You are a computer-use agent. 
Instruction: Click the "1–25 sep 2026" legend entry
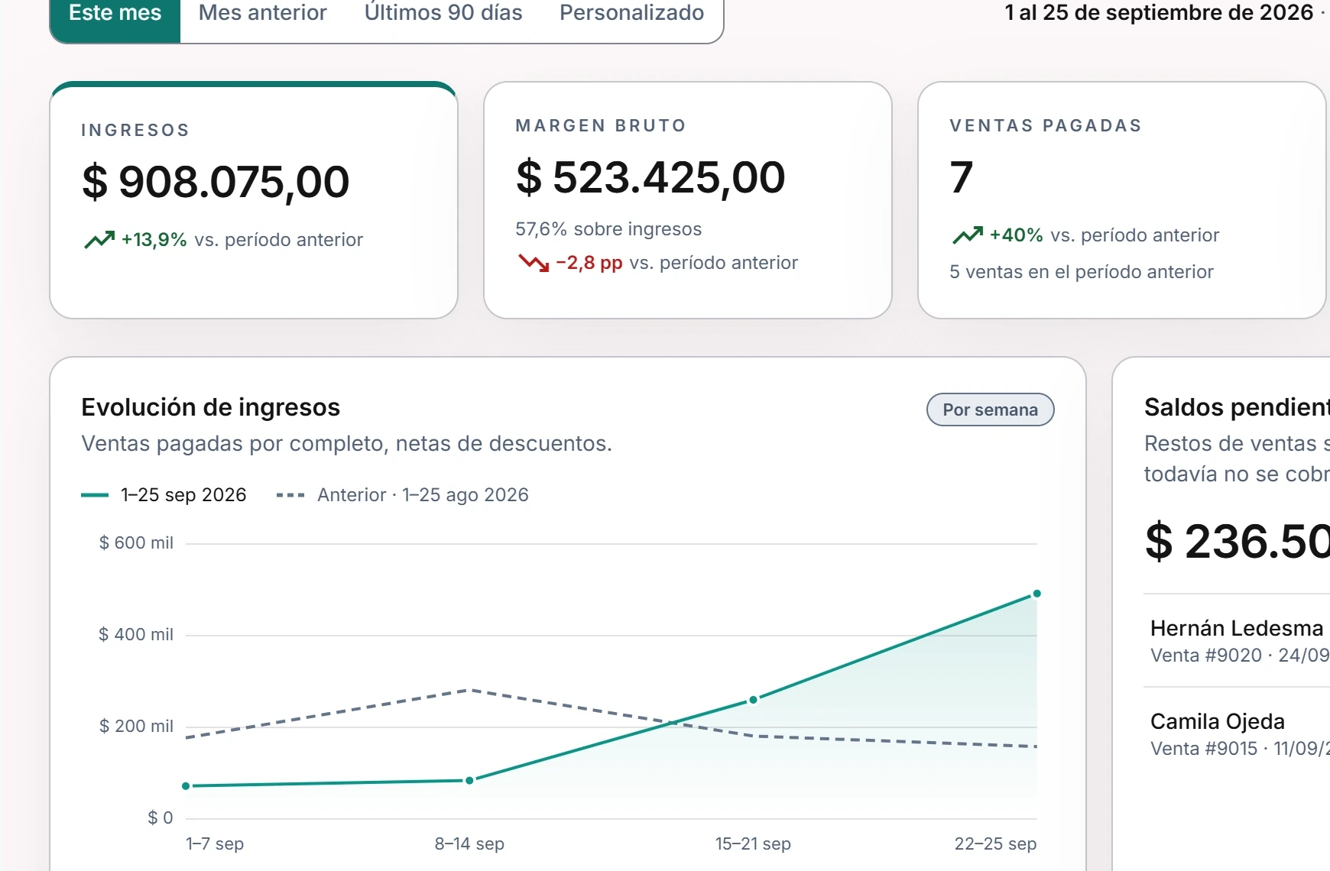164,495
